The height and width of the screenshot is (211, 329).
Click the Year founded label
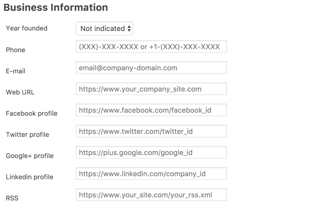(x=27, y=28)
